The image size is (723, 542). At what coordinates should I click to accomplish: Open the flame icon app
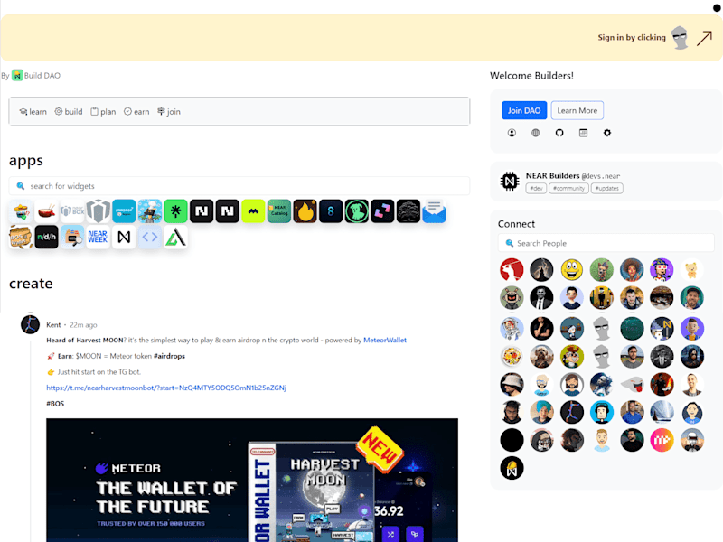tap(305, 211)
